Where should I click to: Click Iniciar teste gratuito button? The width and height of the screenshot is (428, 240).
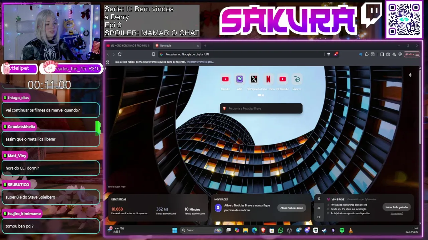397,207
